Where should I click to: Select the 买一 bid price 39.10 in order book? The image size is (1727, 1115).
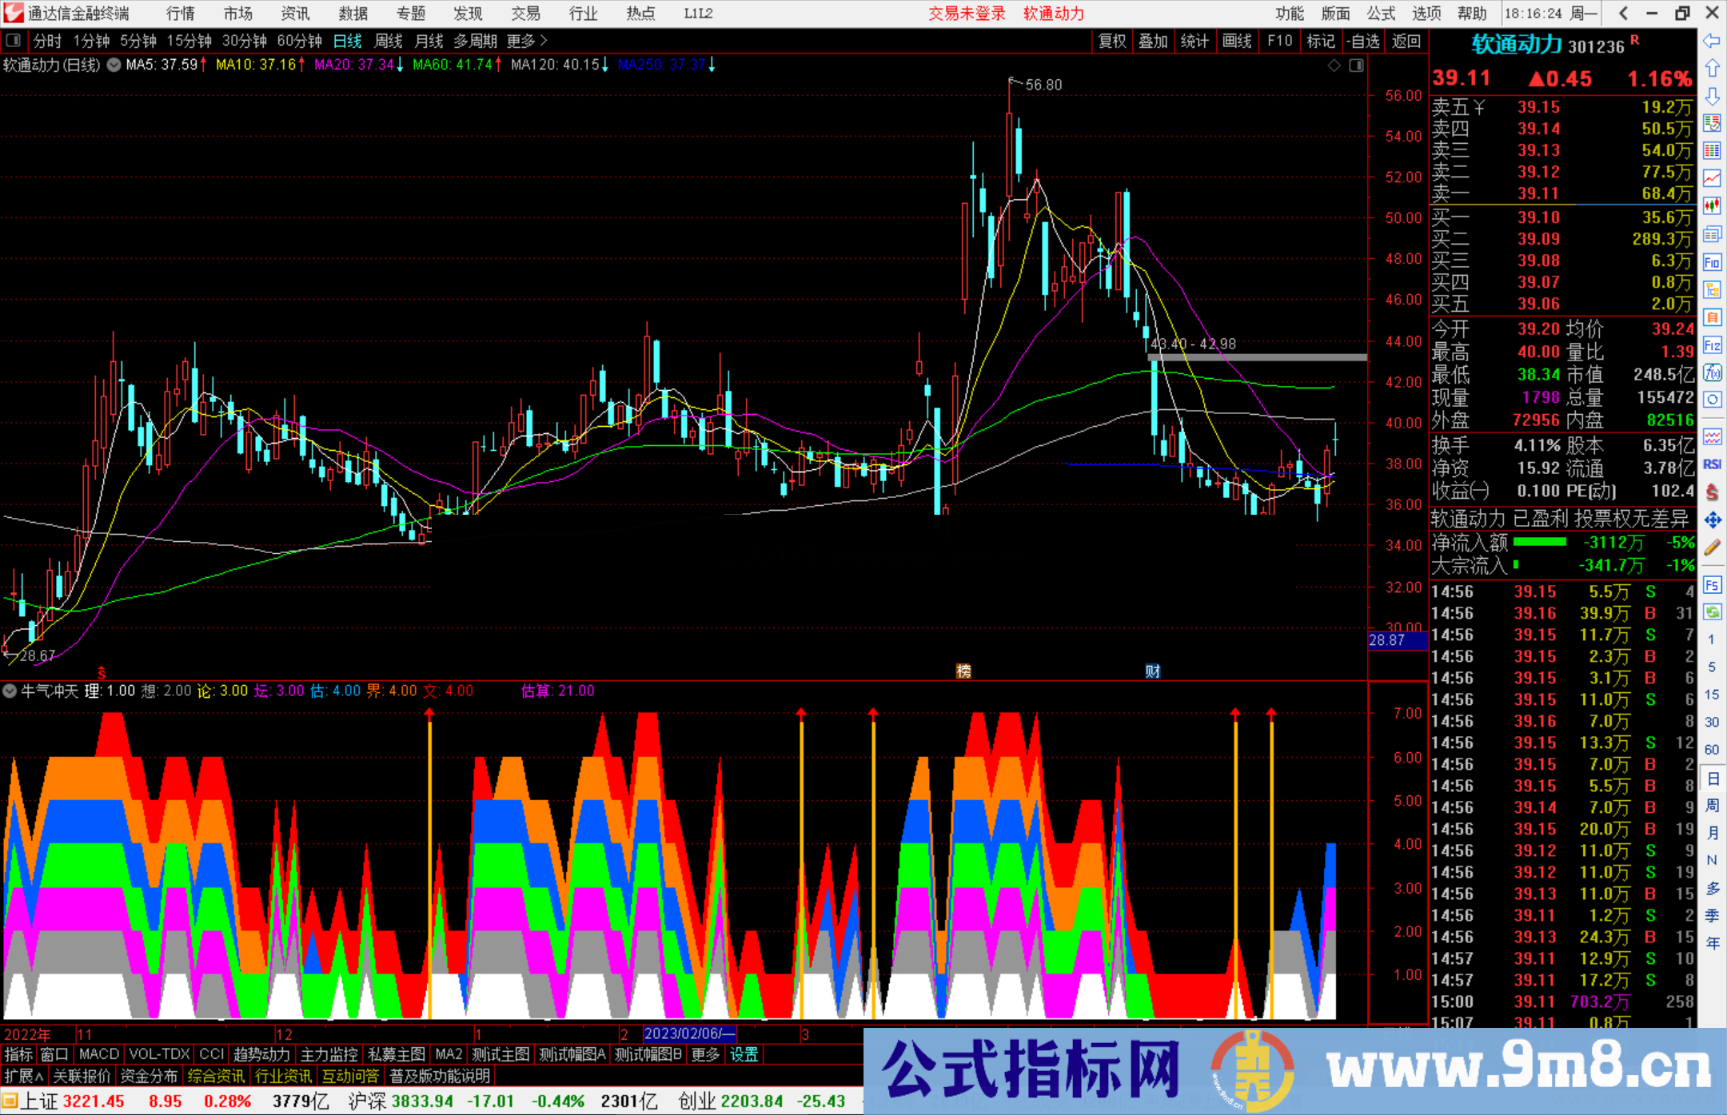[1537, 217]
